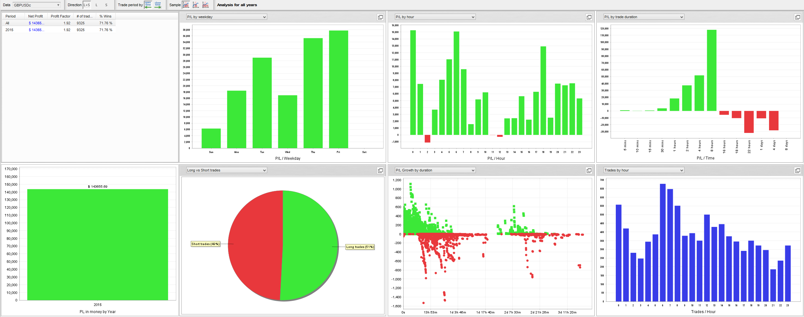Choose the 'all' sample icon
The height and width of the screenshot is (317, 804).
[186, 5]
